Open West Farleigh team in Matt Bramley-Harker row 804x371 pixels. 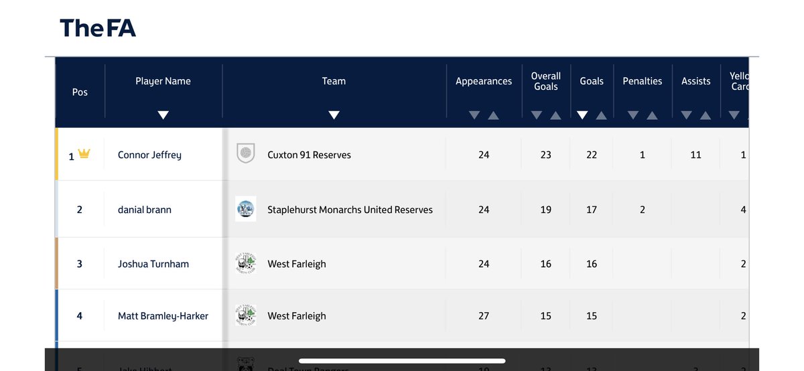click(x=297, y=316)
